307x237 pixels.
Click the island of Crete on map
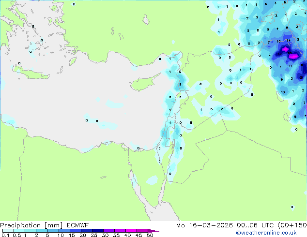click(x=31, y=73)
